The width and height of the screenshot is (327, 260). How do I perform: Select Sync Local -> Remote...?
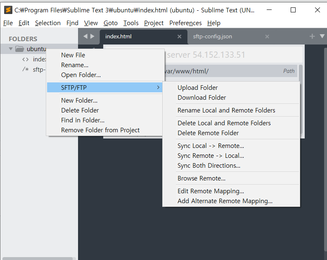click(x=231, y=146)
